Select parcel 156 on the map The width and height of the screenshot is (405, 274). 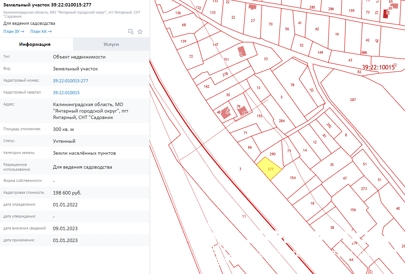(x=353, y=210)
